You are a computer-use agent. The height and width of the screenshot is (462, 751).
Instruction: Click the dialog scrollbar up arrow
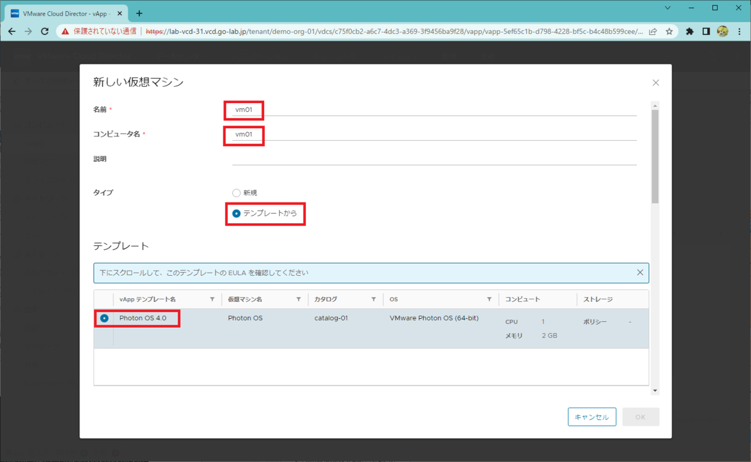click(655, 105)
